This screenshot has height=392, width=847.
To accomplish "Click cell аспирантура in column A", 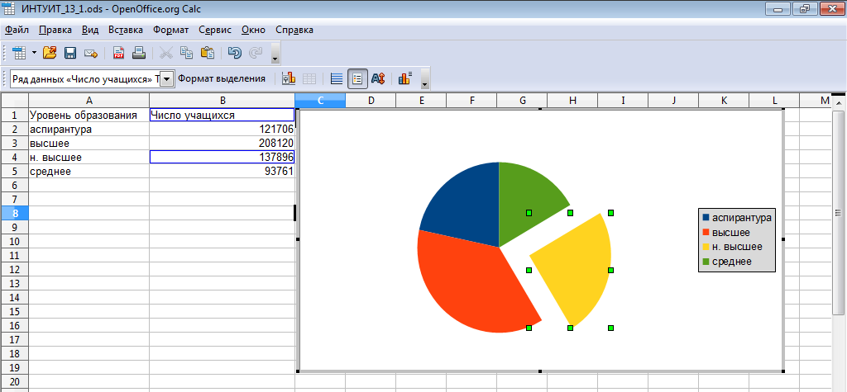I will point(89,129).
